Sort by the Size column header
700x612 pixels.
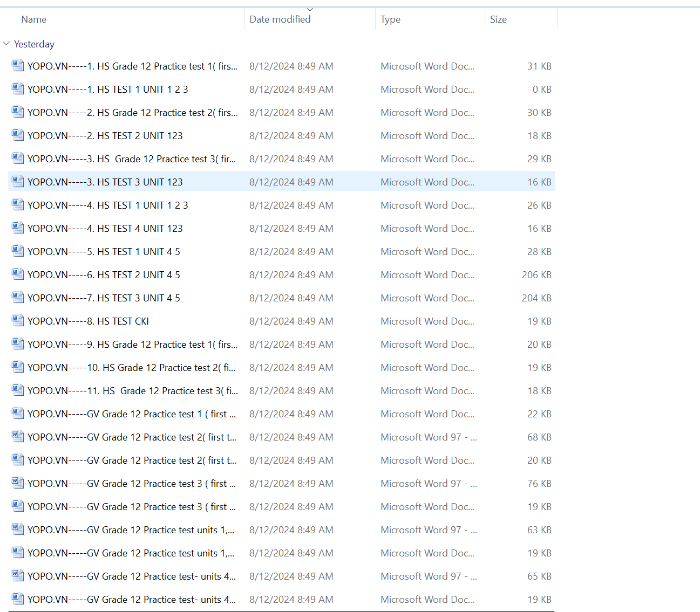pos(498,19)
